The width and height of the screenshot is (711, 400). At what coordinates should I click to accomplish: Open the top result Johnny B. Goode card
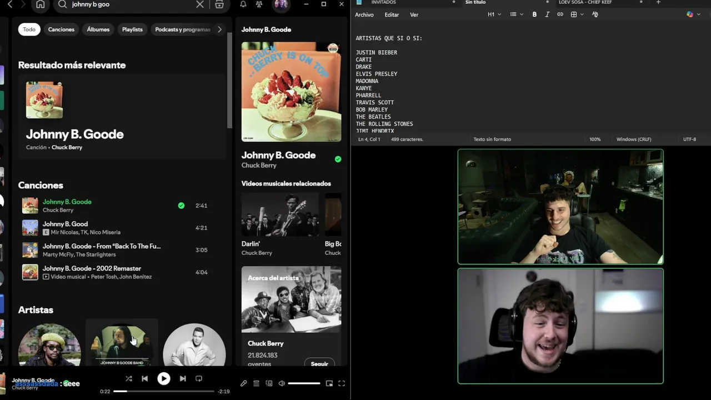[122, 117]
